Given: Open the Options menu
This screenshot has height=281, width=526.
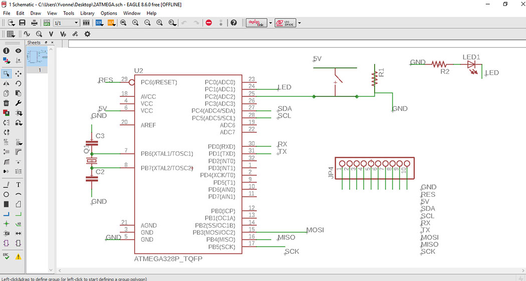Looking at the screenshot, I should click(109, 13).
